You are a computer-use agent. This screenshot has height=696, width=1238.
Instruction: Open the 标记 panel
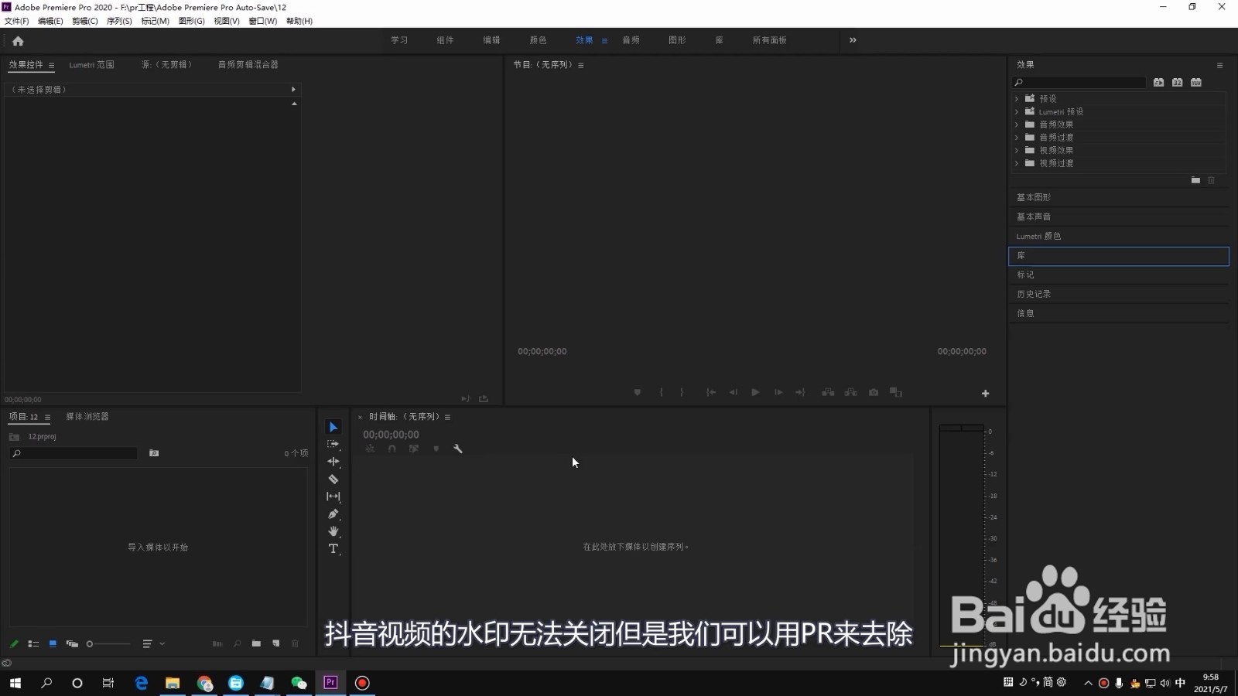[x=1119, y=275]
